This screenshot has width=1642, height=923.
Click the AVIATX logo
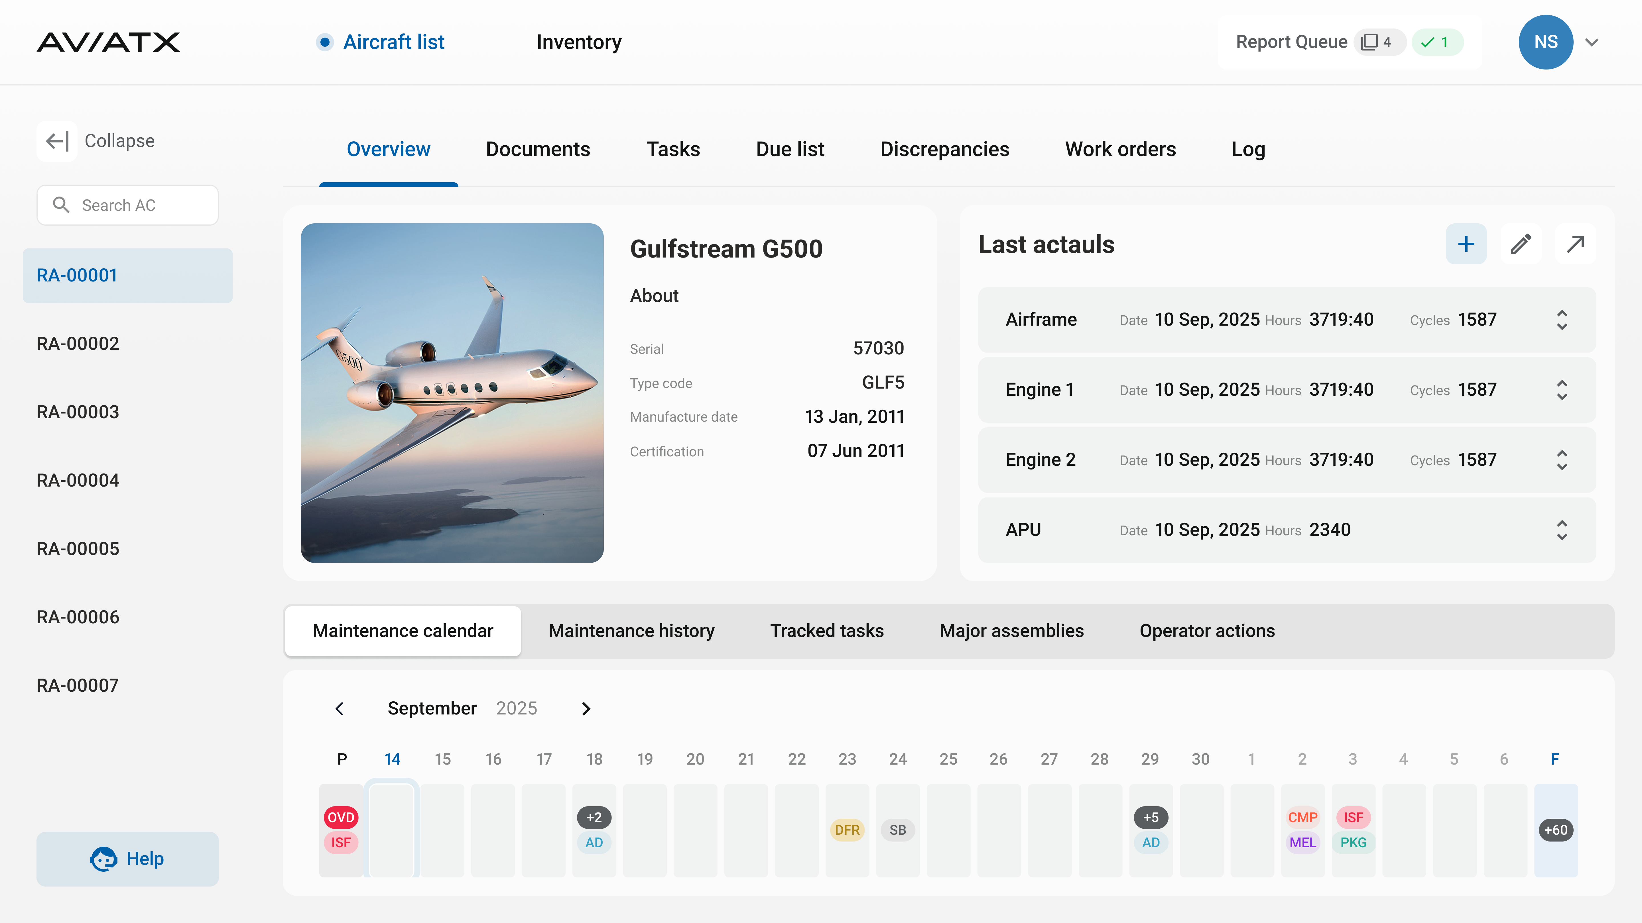[x=108, y=42]
